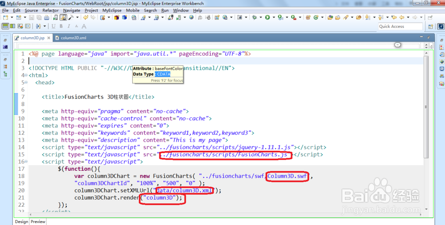Toggle the source-only view mode icon

28,26
